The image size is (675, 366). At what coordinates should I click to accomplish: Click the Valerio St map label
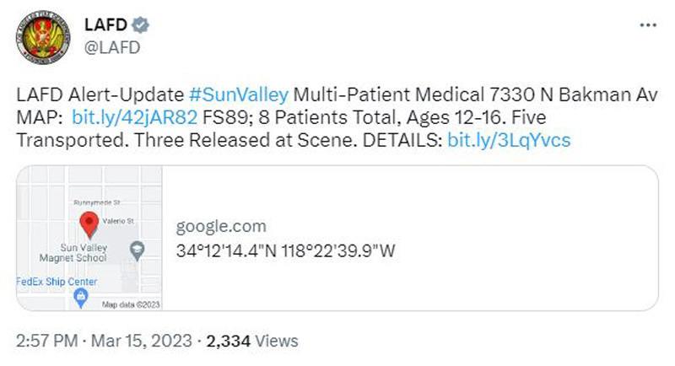[x=118, y=221]
